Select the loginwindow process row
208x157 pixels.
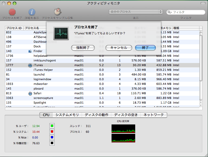[x=102, y=79]
